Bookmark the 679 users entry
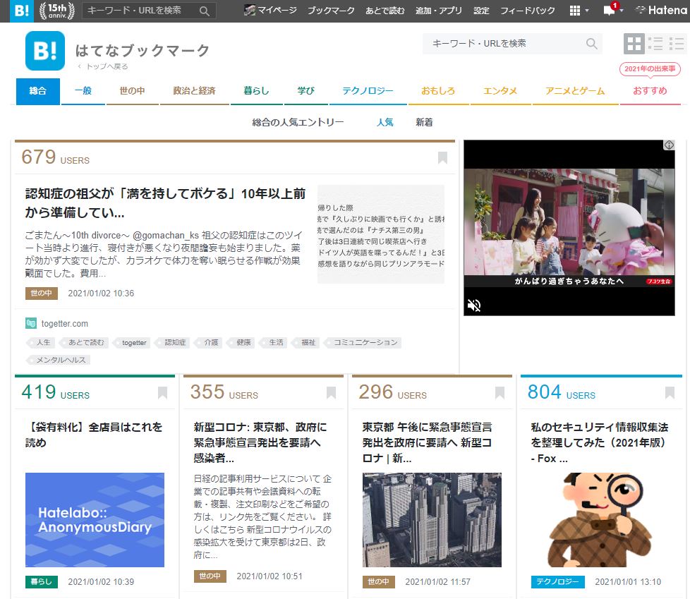 (x=442, y=157)
